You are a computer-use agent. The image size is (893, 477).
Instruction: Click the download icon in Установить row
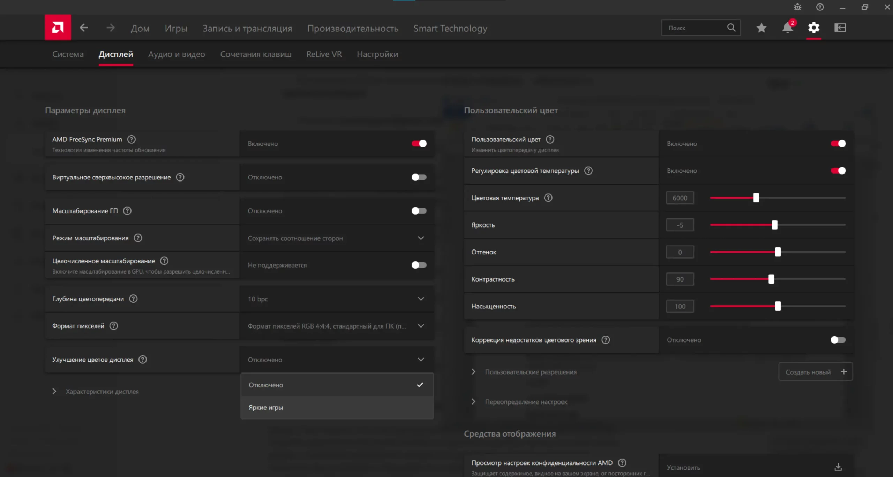838,467
